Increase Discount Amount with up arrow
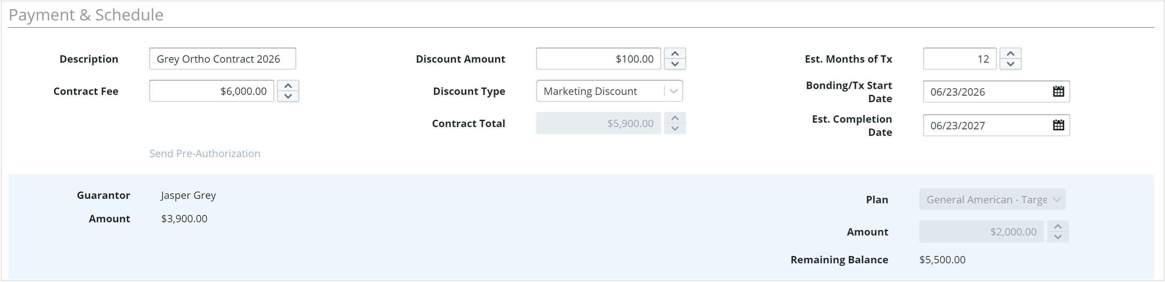Image resolution: width=1165 pixels, height=282 pixels. (675, 53)
